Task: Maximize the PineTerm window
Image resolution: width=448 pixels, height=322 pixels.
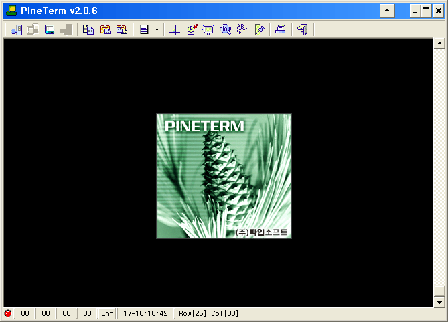Action: tap(426, 11)
